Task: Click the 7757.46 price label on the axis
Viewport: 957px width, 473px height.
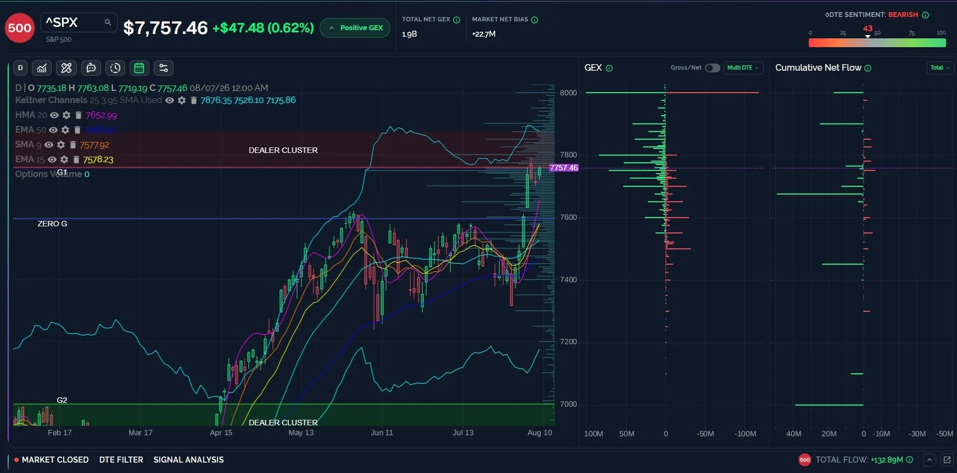Action: coord(564,168)
